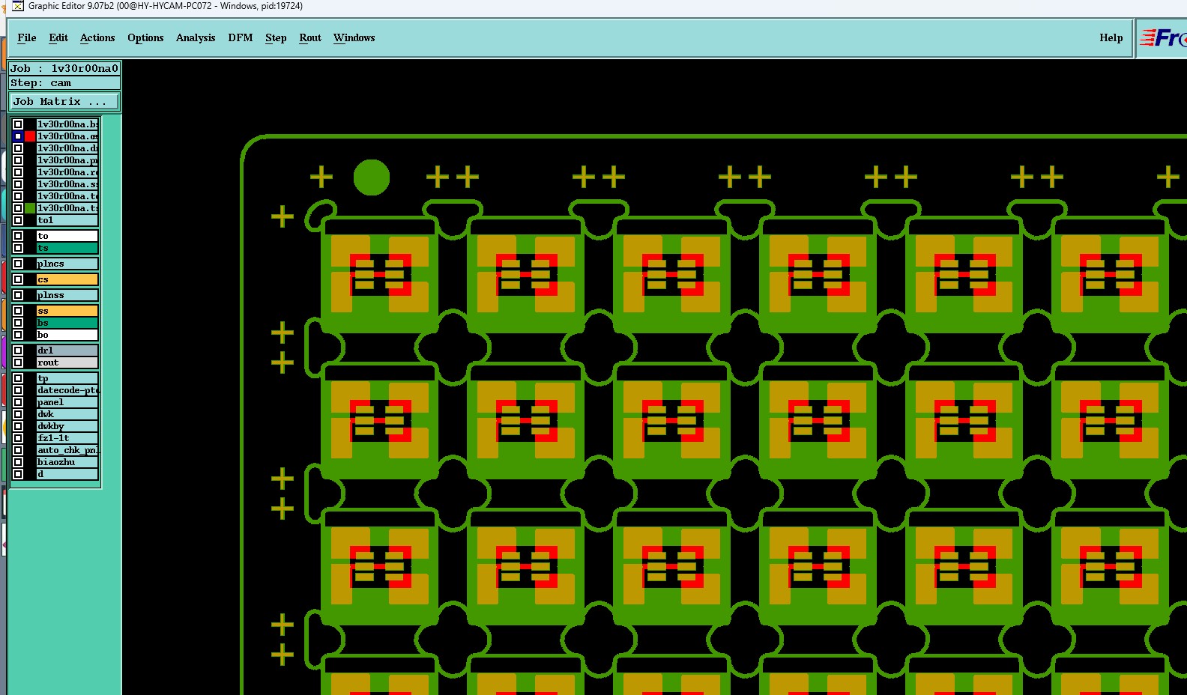This screenshot has width=1187, height=695.
Task: Tick the checkbox for the 1v30r00na.bs layer
Action: click(x=18, y=124)
